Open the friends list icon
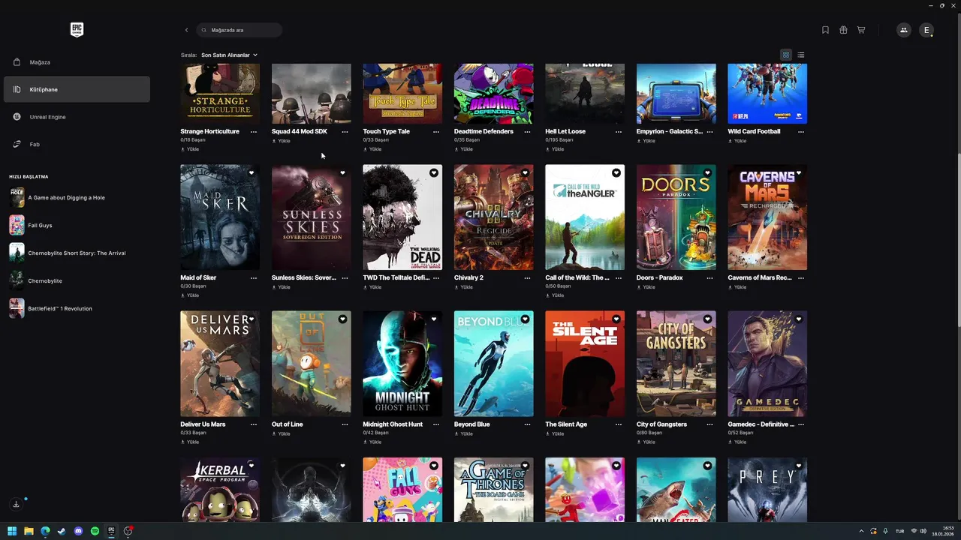The width and height of the screenshot is (961, 540). (903, 30)
